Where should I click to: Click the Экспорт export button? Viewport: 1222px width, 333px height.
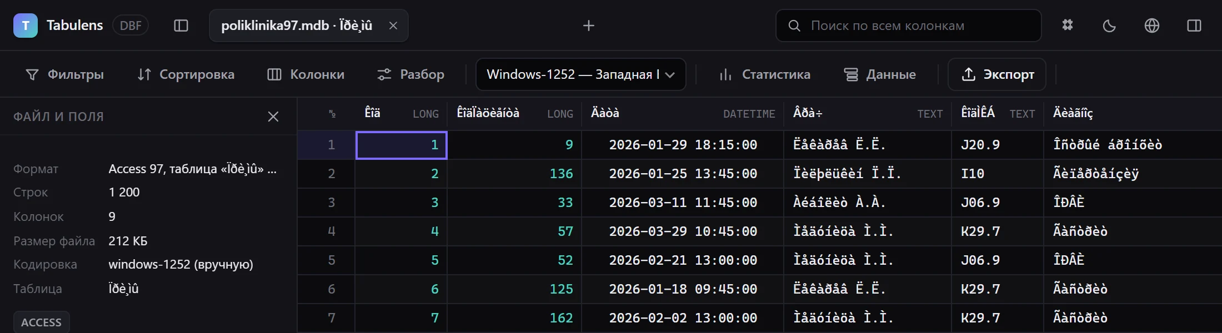(997, 74)
